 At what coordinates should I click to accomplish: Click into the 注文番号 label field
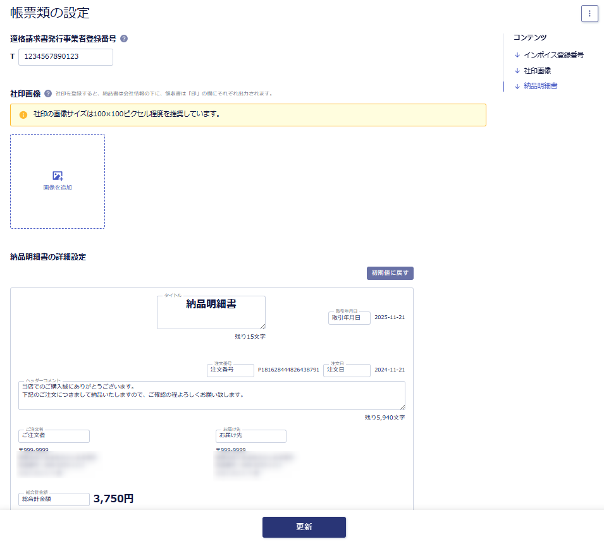tap(230, 370)
